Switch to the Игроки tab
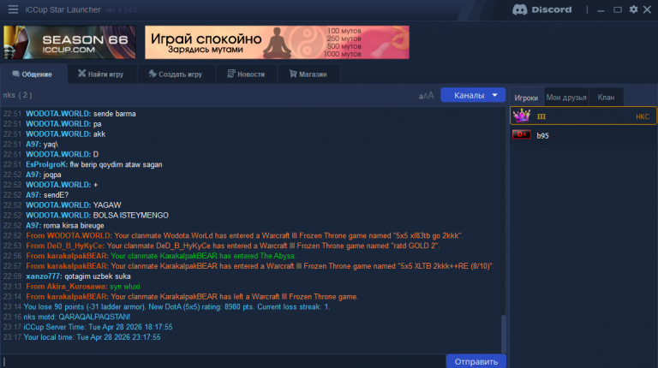658x368 pixels. (x=526, y=98)
